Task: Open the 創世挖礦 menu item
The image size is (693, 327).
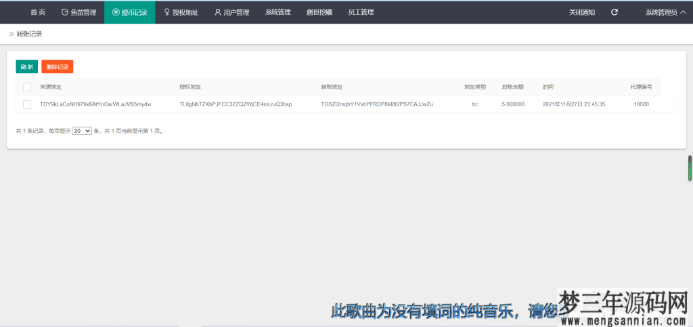Action: (319, 12)
